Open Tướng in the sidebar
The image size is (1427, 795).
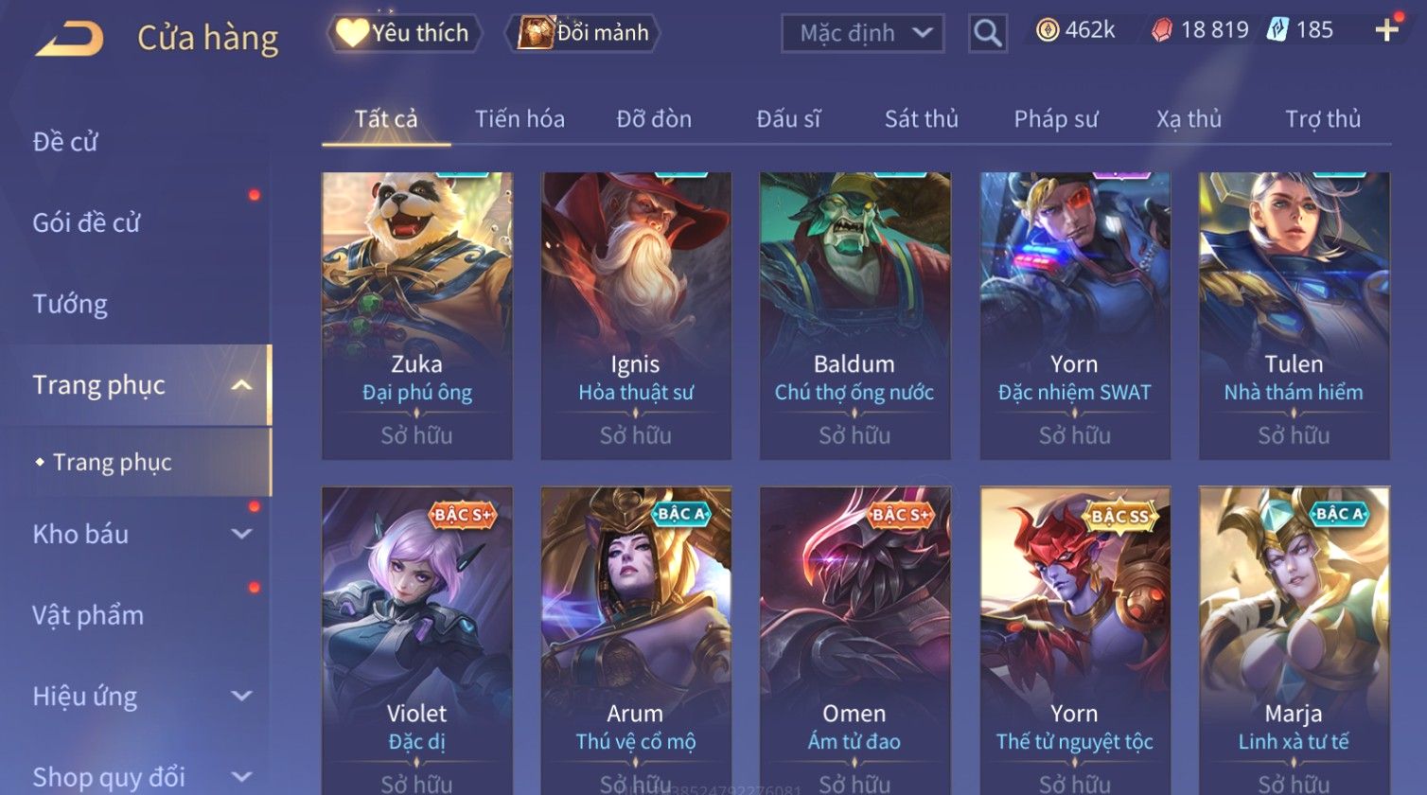[70, 305]
